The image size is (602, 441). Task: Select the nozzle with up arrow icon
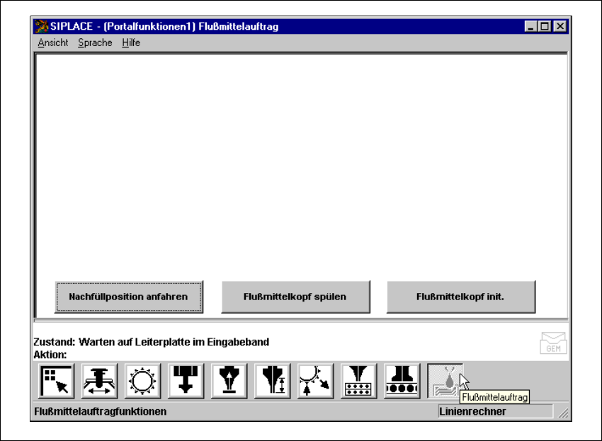(x=229, y=381)
